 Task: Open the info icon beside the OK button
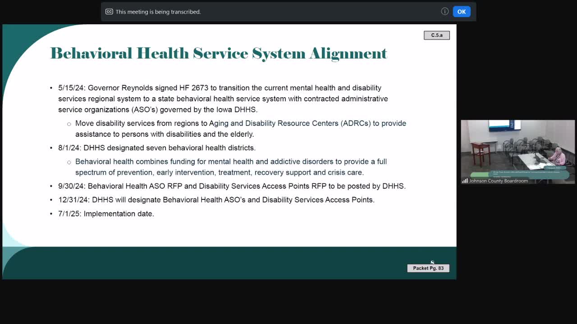pyautogui.click(x=444, y=12)
